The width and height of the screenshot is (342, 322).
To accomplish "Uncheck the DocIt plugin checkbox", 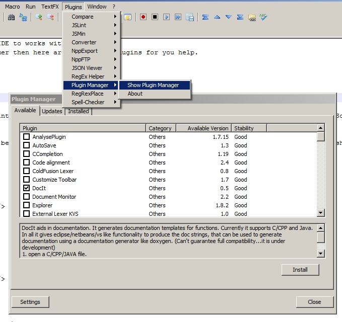I will click(26, 188).
